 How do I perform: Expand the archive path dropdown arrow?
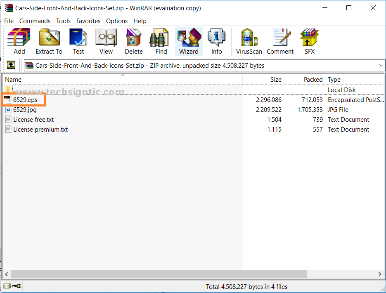click(x=381, y=66)
